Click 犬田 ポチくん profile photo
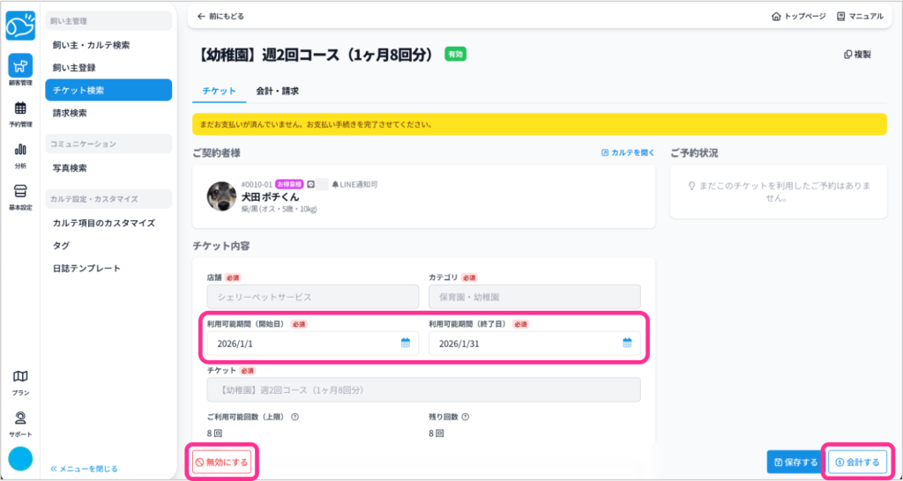The width and height of the screenshot is (903, 481). [x=220, y=196]
